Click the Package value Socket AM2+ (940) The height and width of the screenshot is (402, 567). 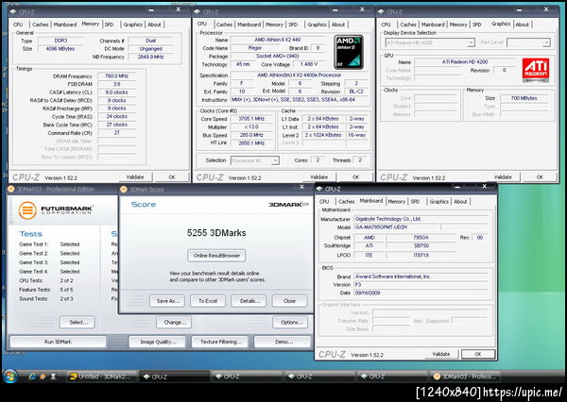277,56
